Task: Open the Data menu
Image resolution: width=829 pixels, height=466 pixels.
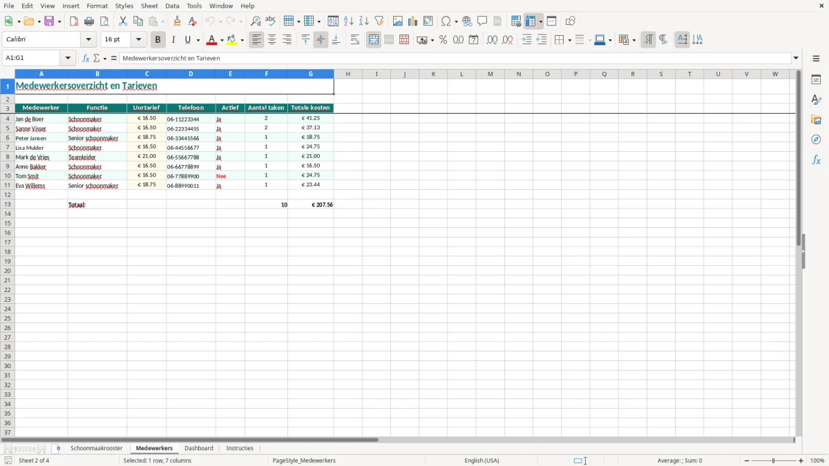Action: [172, 6]
